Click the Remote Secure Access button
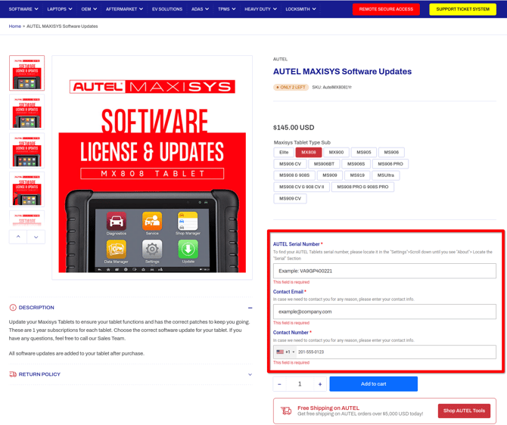Viewport: 507px width, 425px height. point(386,9)
